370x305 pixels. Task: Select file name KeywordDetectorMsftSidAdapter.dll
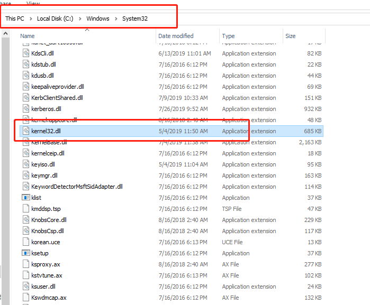click(x=77, y=187)
